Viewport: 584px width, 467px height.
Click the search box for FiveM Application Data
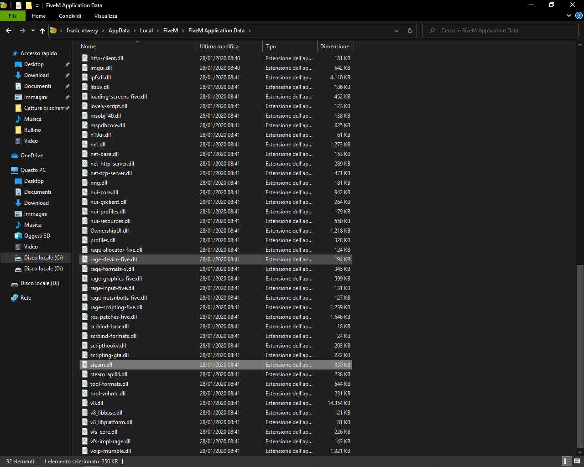(x=501, y=31)
